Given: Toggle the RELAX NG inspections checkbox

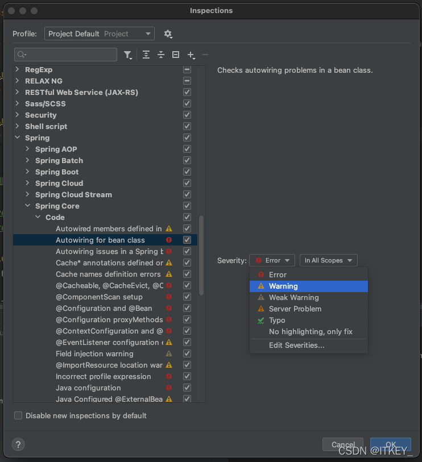Looking at the screenshot, I should coord(187,81).
